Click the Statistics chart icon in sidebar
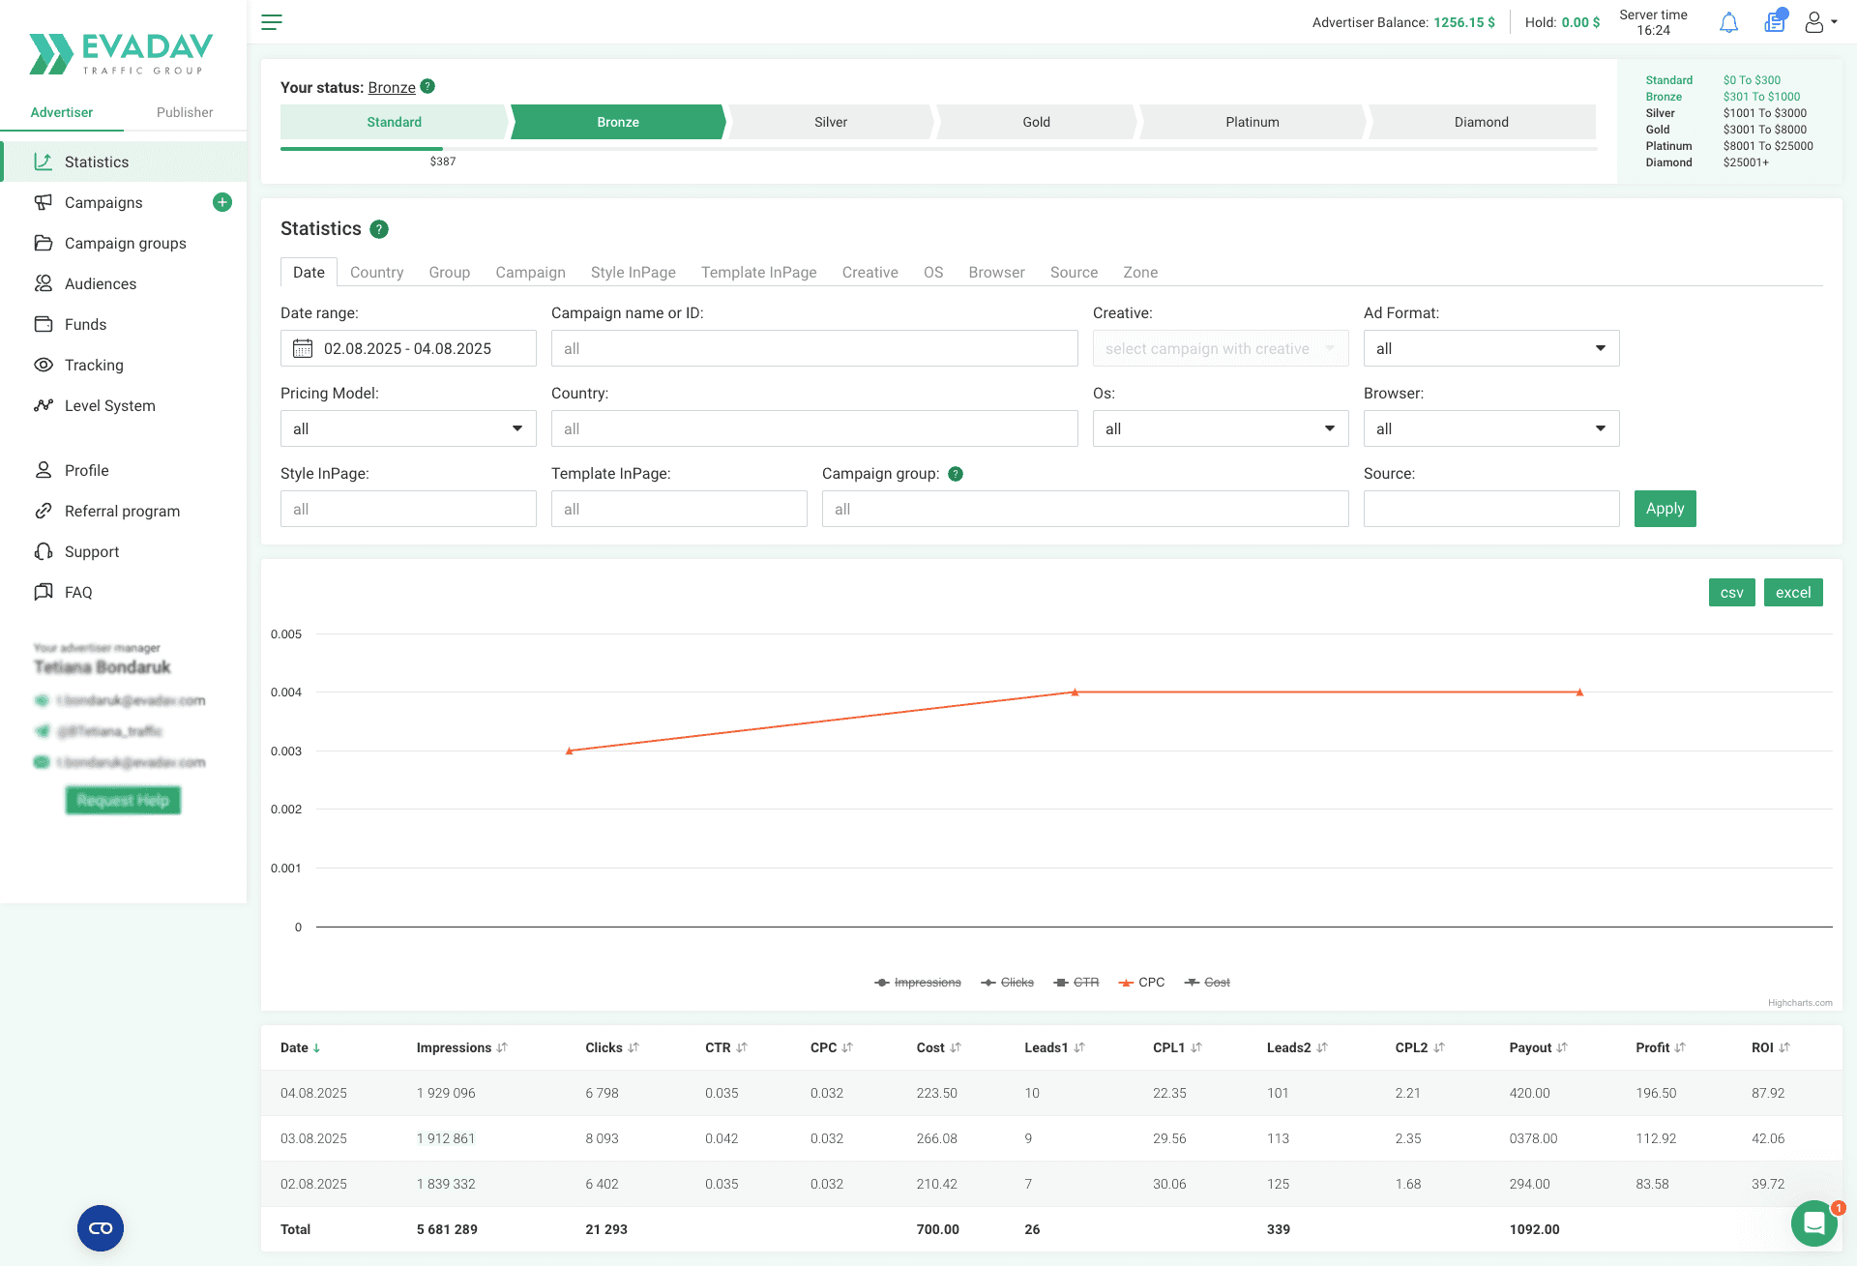The width and height of the screenshot is (1857, 1266). (x=43, y=162)
